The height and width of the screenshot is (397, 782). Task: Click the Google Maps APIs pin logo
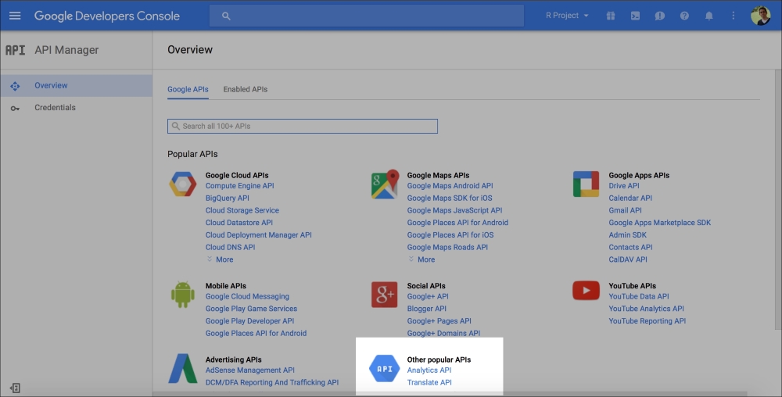tap(385, 184)
